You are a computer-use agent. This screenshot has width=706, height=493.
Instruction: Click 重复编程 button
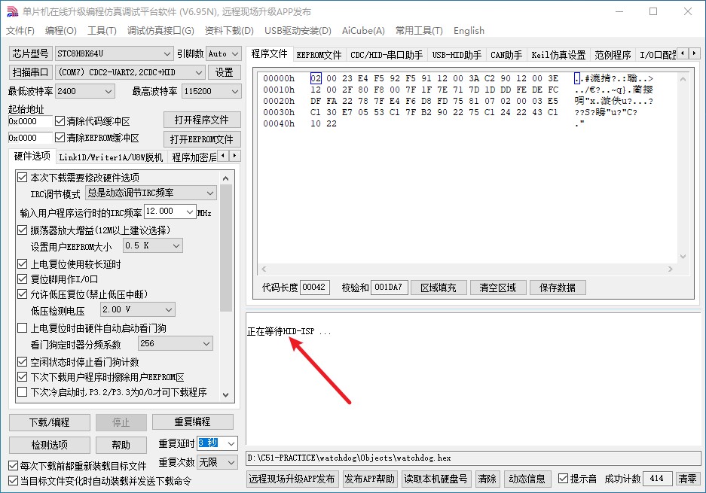pos(193,422)
